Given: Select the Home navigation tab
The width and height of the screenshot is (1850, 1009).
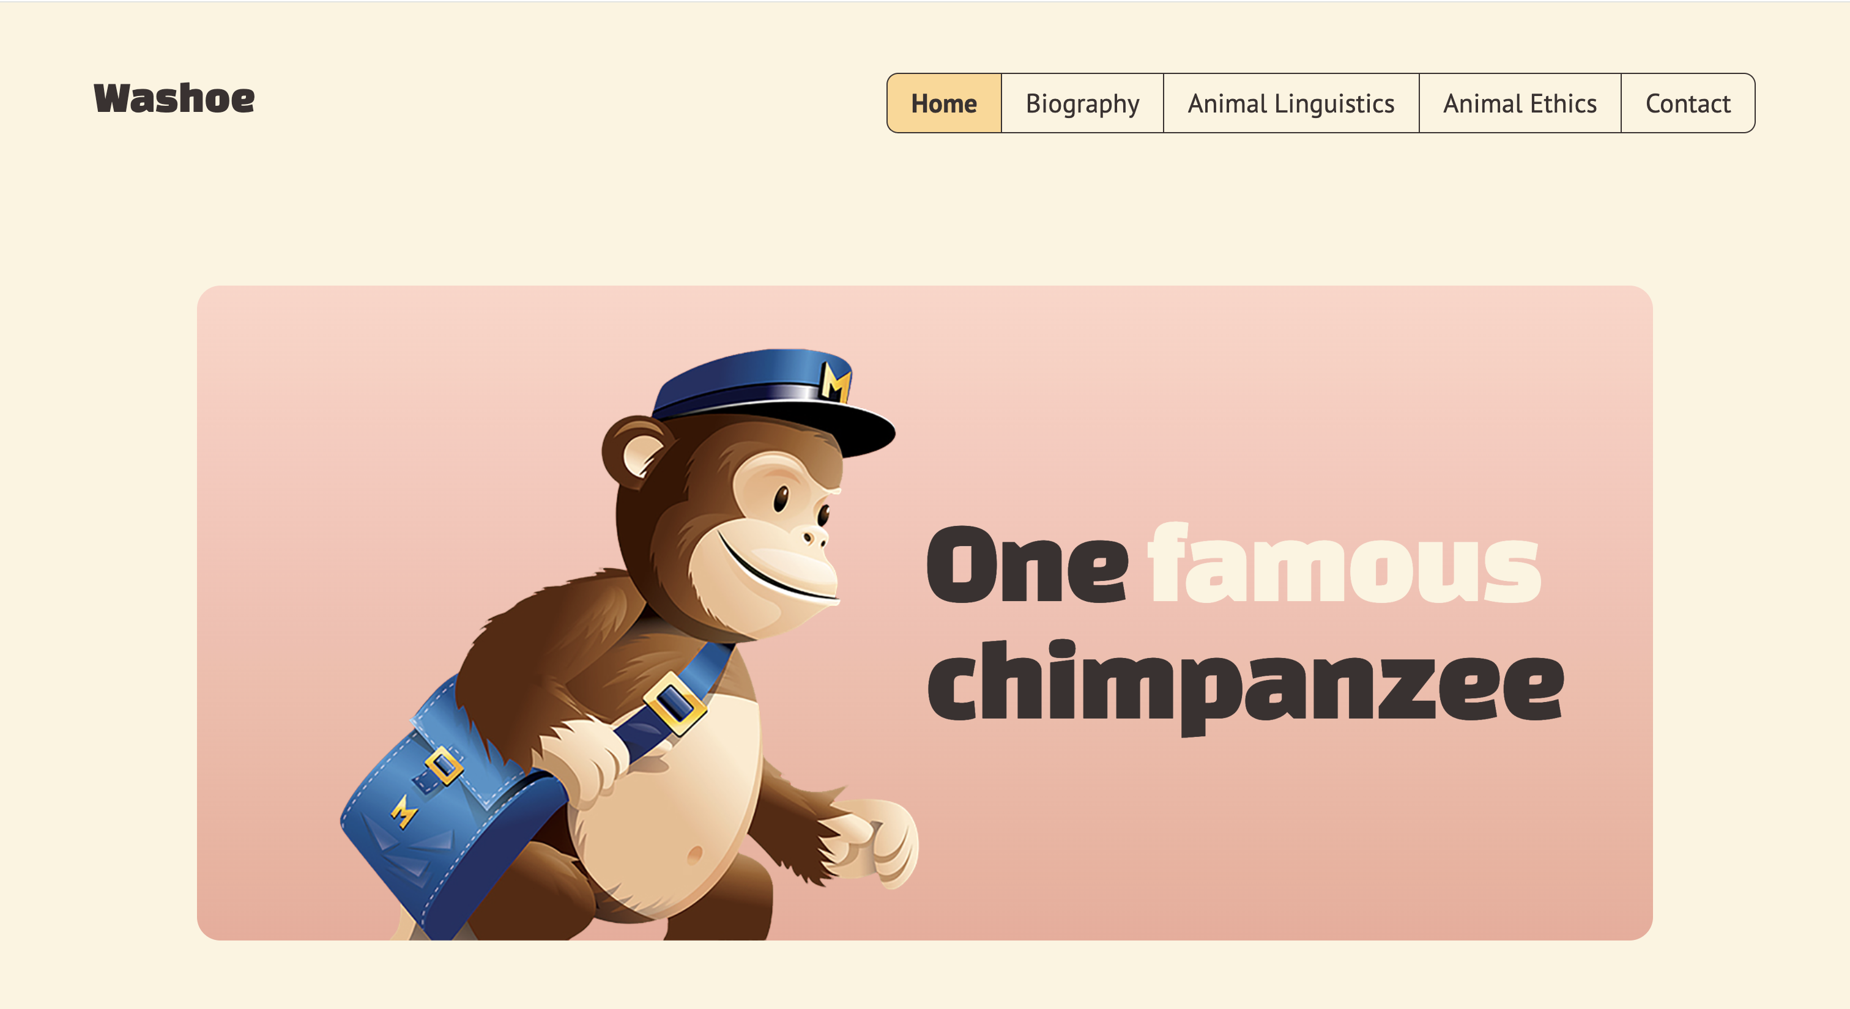Looking at the screenshot, I should 944,103.
